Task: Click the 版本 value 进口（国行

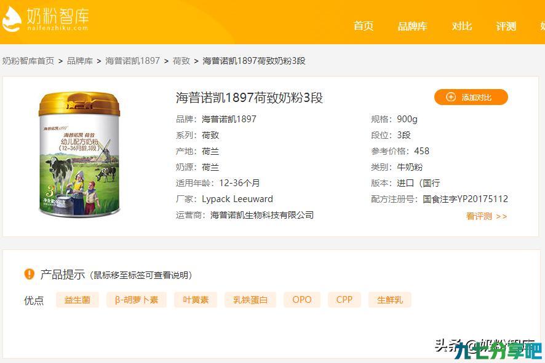Action: click(418, 183)
